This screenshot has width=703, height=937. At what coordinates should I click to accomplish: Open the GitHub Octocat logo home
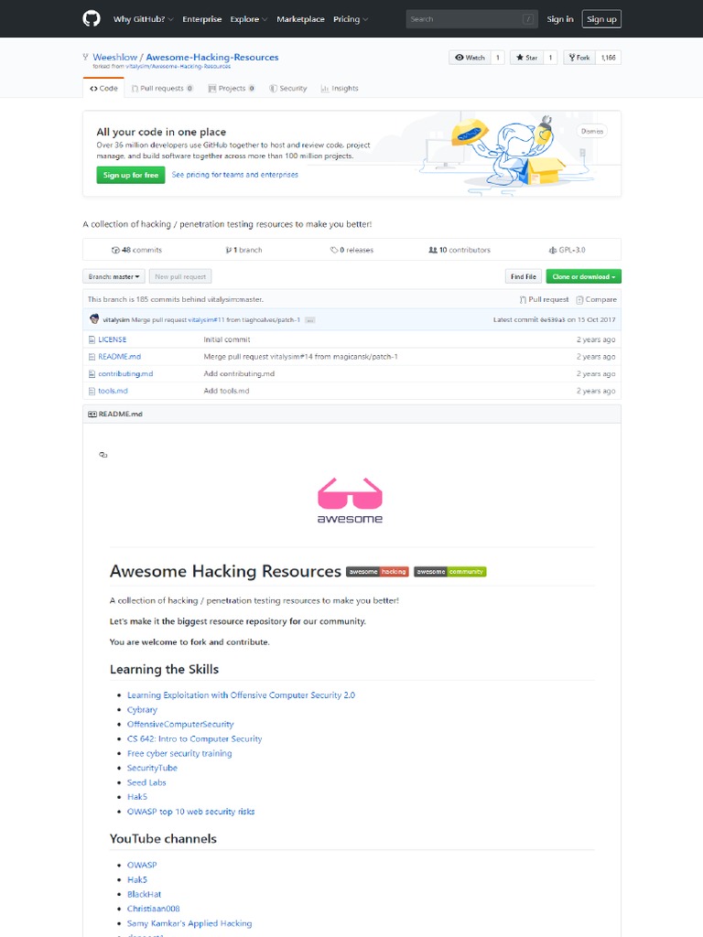click(x=91, y=18)
